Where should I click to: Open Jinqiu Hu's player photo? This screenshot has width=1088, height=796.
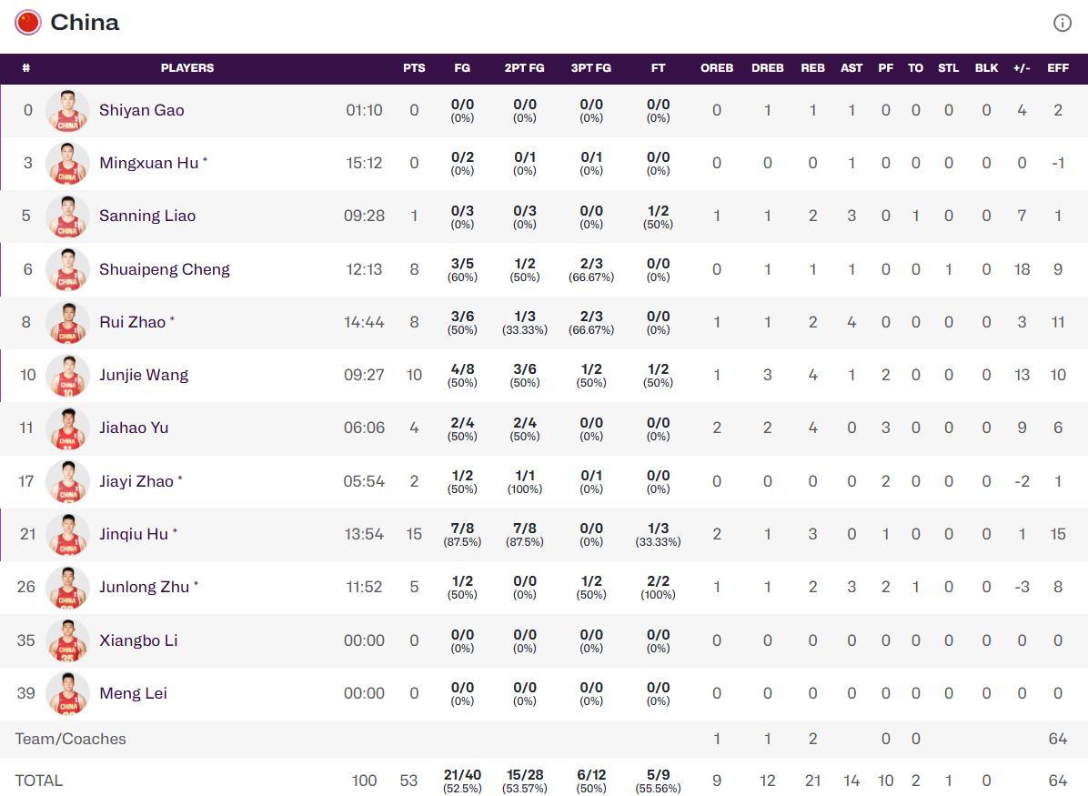[67, 534]
